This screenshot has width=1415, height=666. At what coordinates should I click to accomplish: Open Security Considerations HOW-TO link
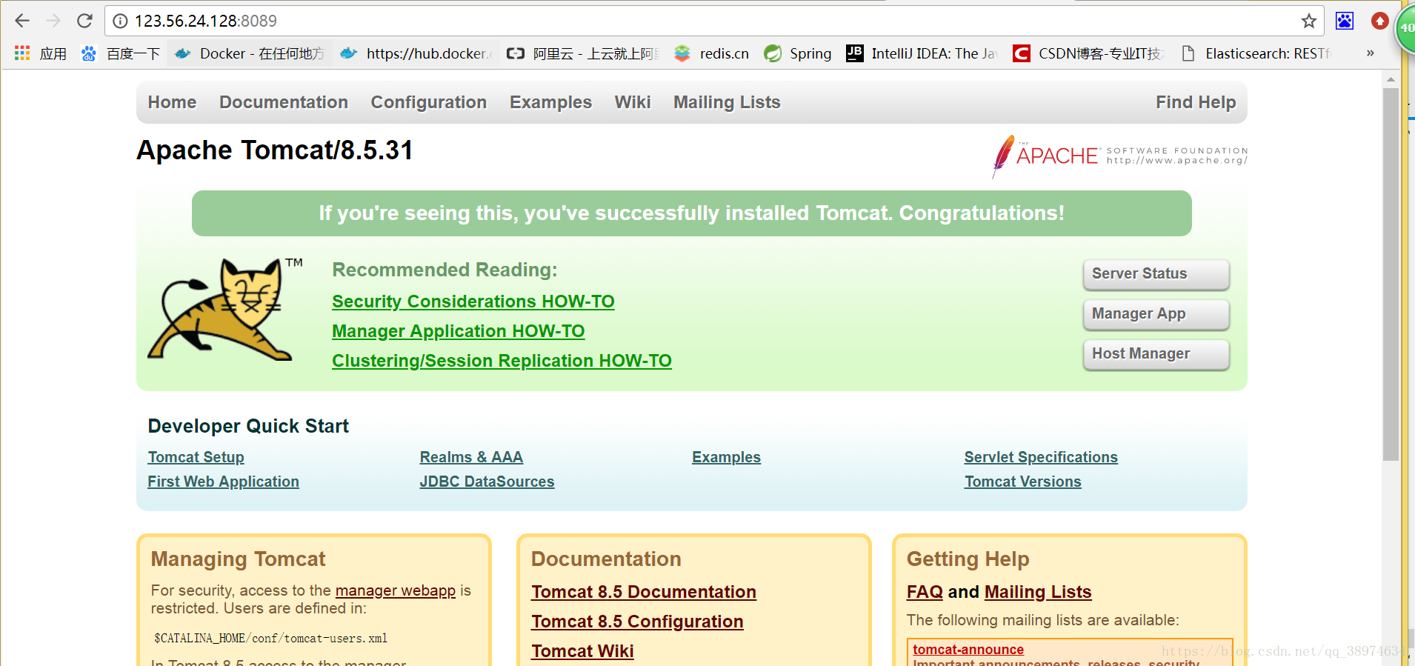pos(473,302)
